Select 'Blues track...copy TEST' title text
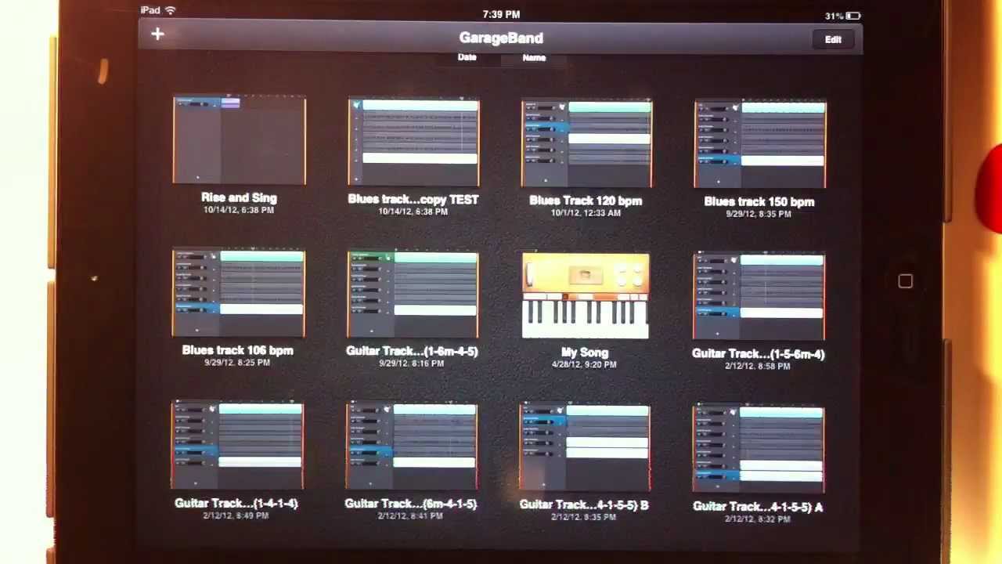The width and height of the screenshot is (1002, 564). (413, 200)
